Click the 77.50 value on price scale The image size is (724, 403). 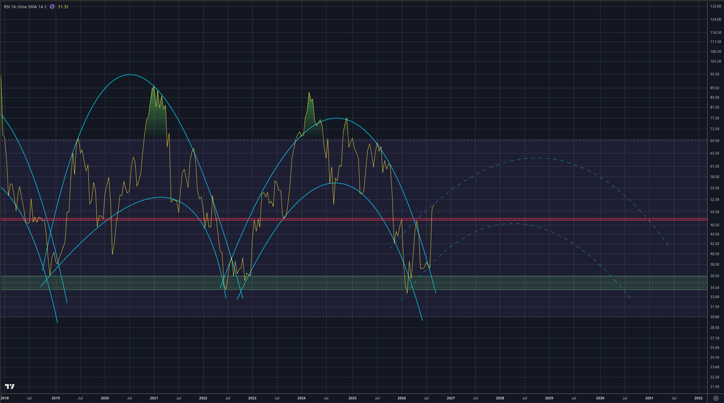coord(716,118)
